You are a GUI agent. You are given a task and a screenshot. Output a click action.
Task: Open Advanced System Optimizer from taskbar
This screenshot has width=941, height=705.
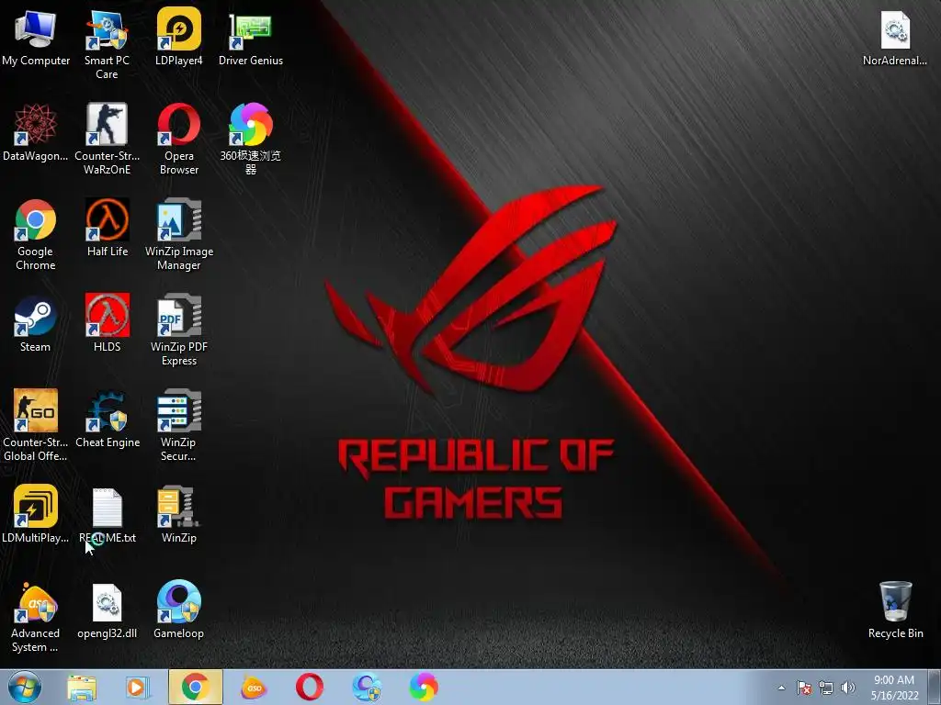click(254, 687)
